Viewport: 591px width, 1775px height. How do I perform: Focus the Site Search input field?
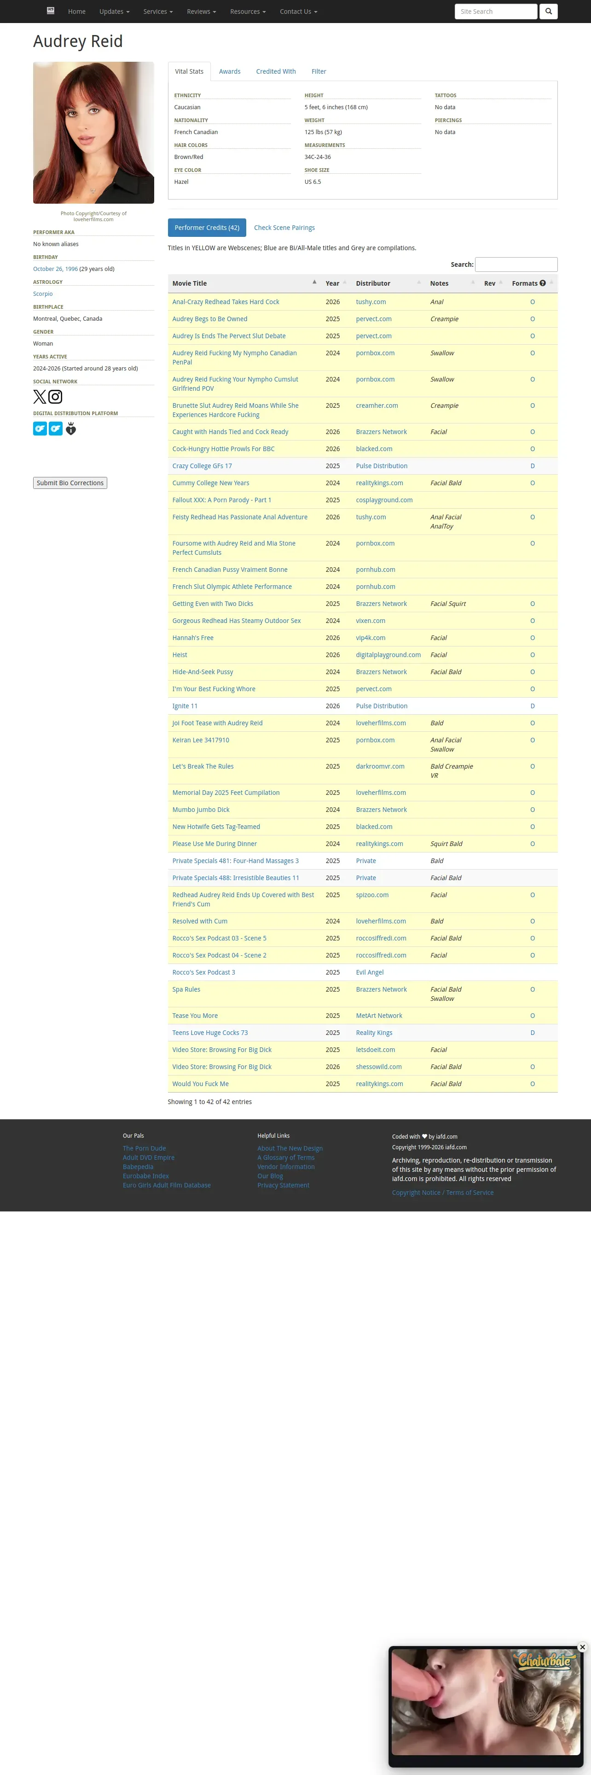(x=496, y=11)
